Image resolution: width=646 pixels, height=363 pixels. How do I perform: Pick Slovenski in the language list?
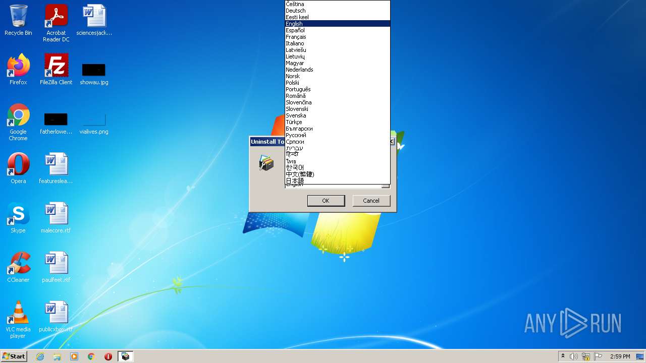(x=338, y=109)
